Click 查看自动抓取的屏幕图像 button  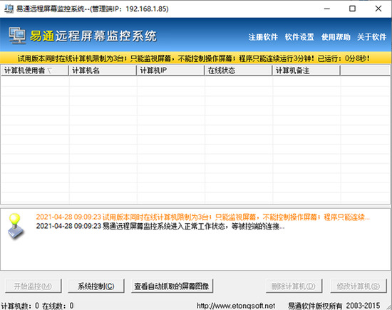tap(172, 286)
